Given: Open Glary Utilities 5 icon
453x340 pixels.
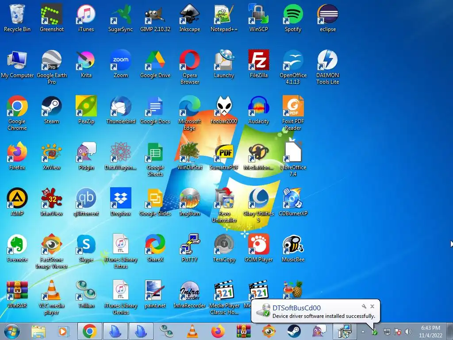Looking at the screenshot, I should point(258,205).
